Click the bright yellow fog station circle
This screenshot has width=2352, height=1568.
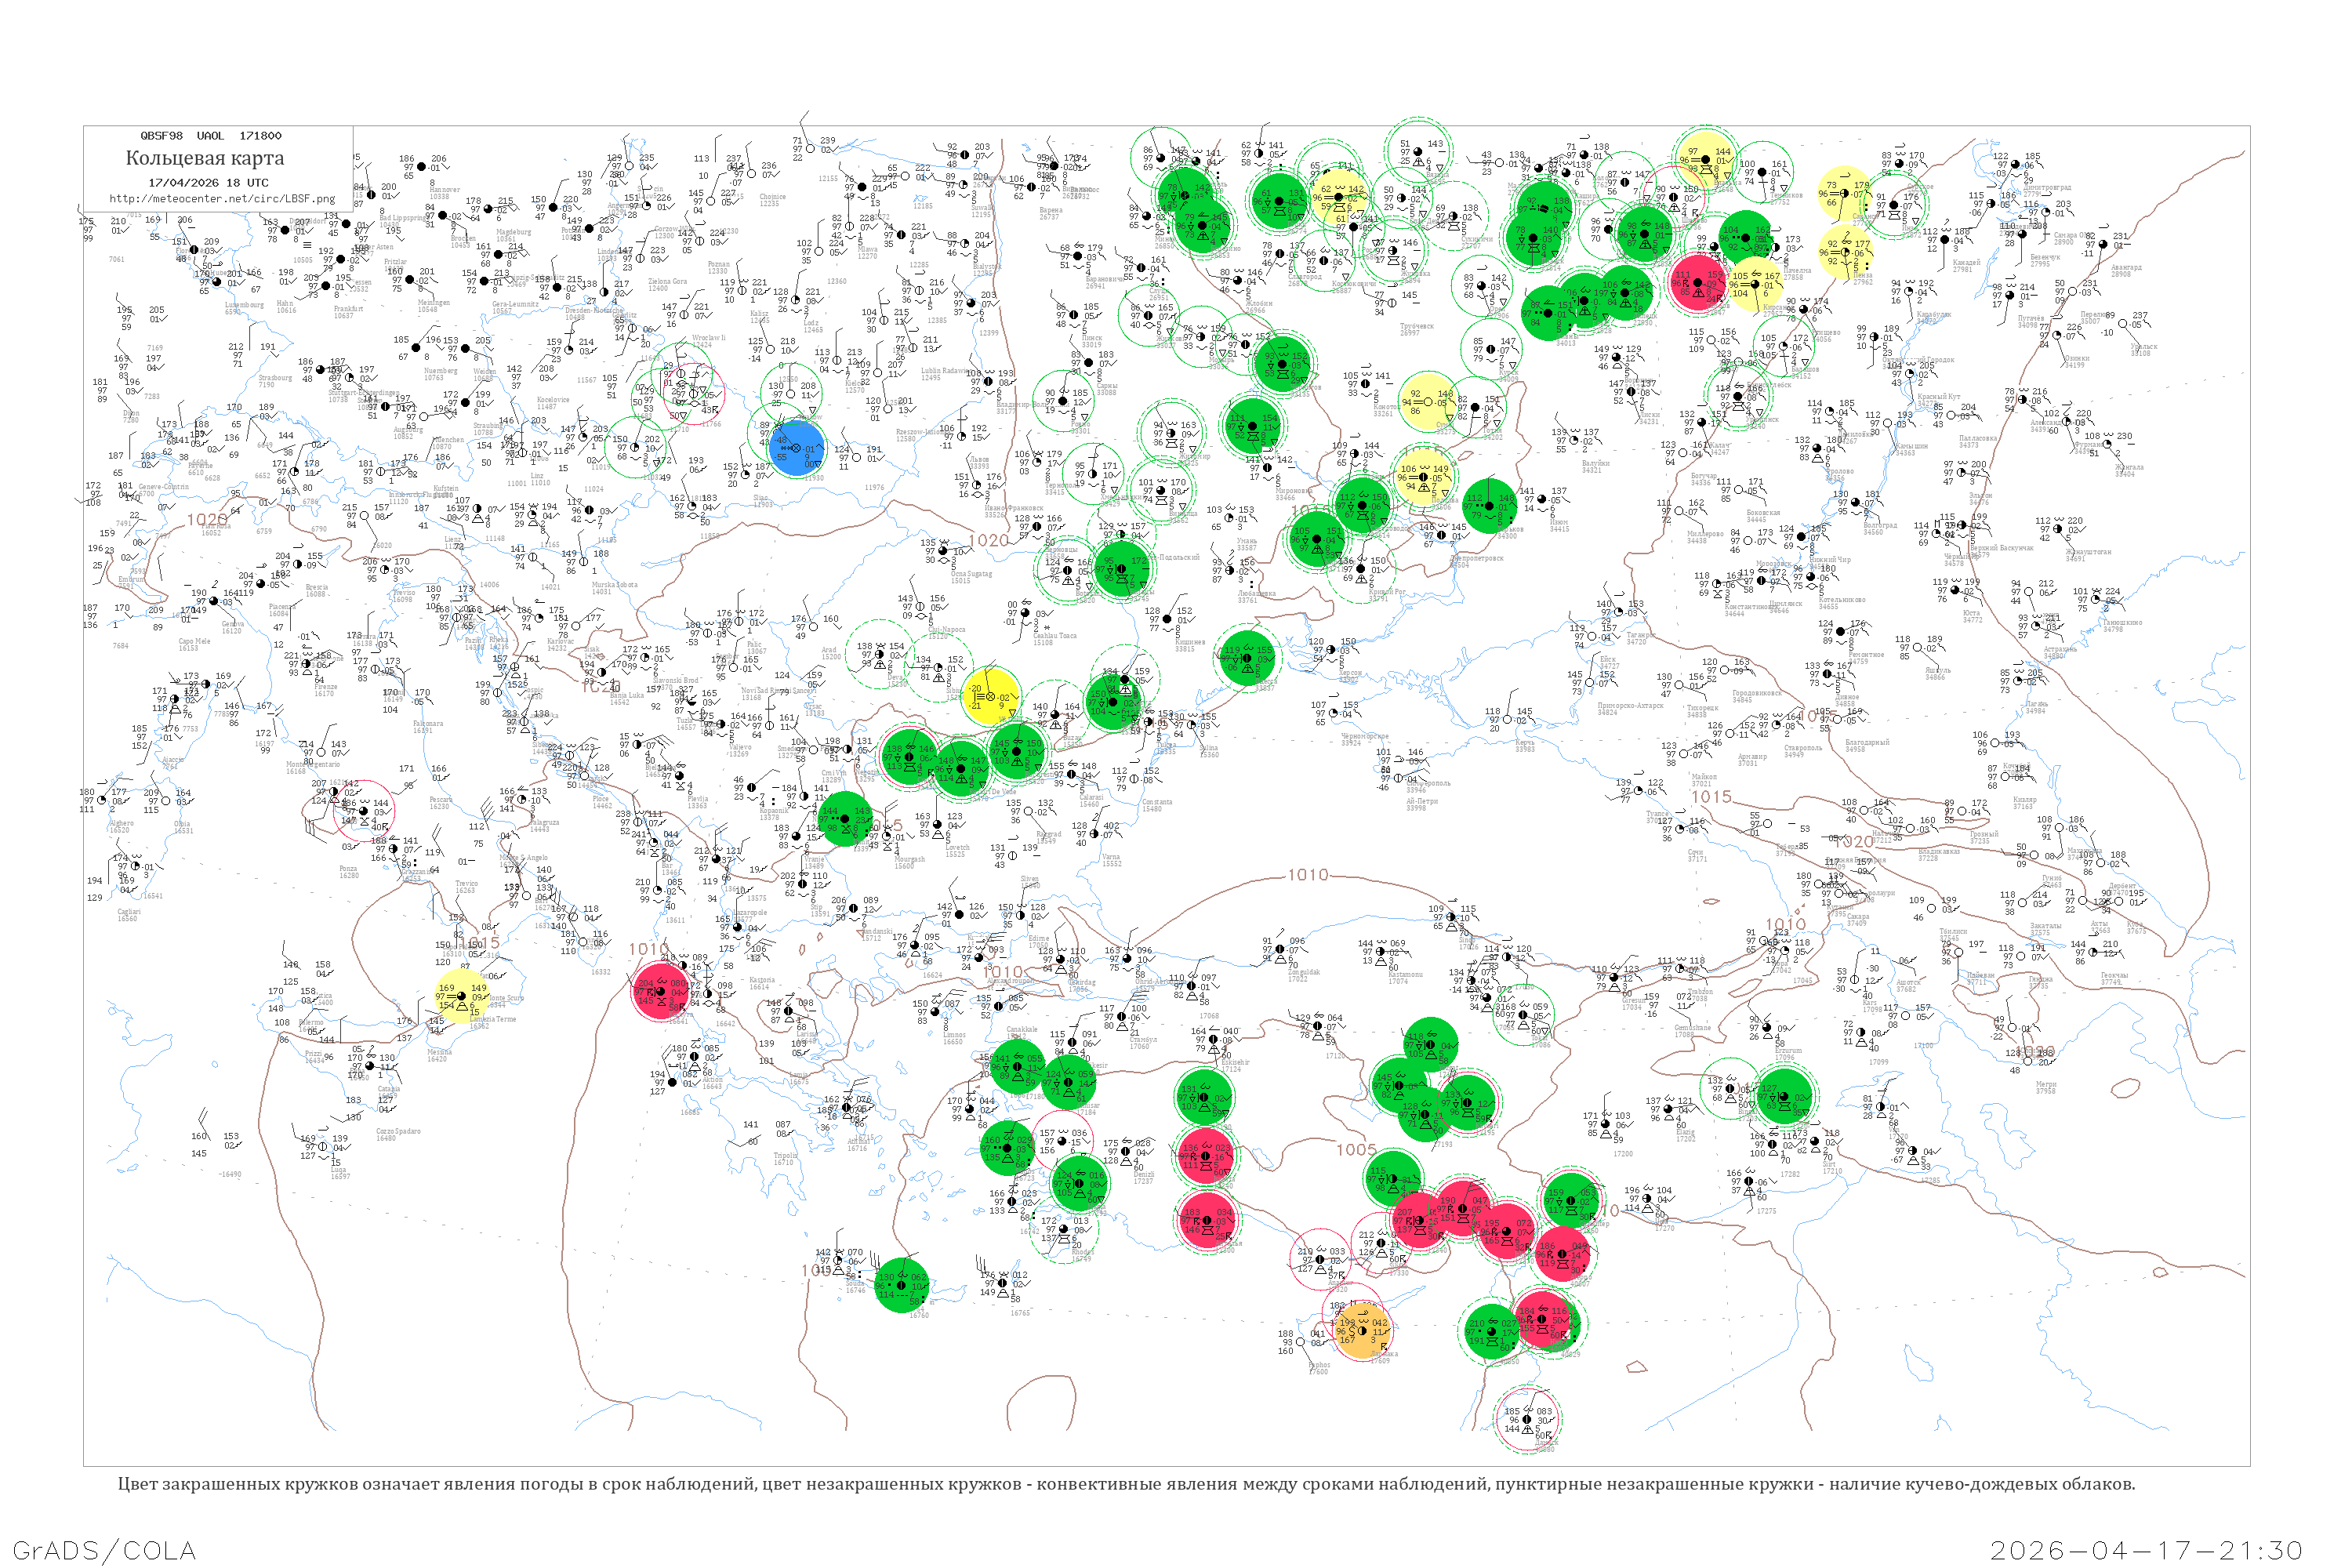pyautogui.click(x=990, y=696)
